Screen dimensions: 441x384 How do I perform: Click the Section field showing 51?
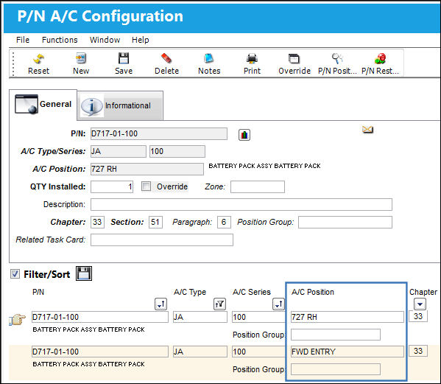tap(155, 222)
